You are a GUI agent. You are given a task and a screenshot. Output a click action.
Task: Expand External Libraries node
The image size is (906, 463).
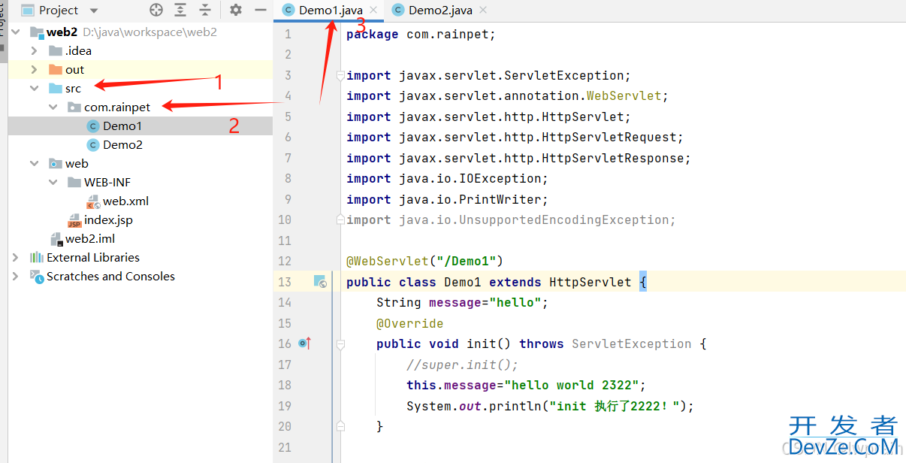tap(16, 258)
